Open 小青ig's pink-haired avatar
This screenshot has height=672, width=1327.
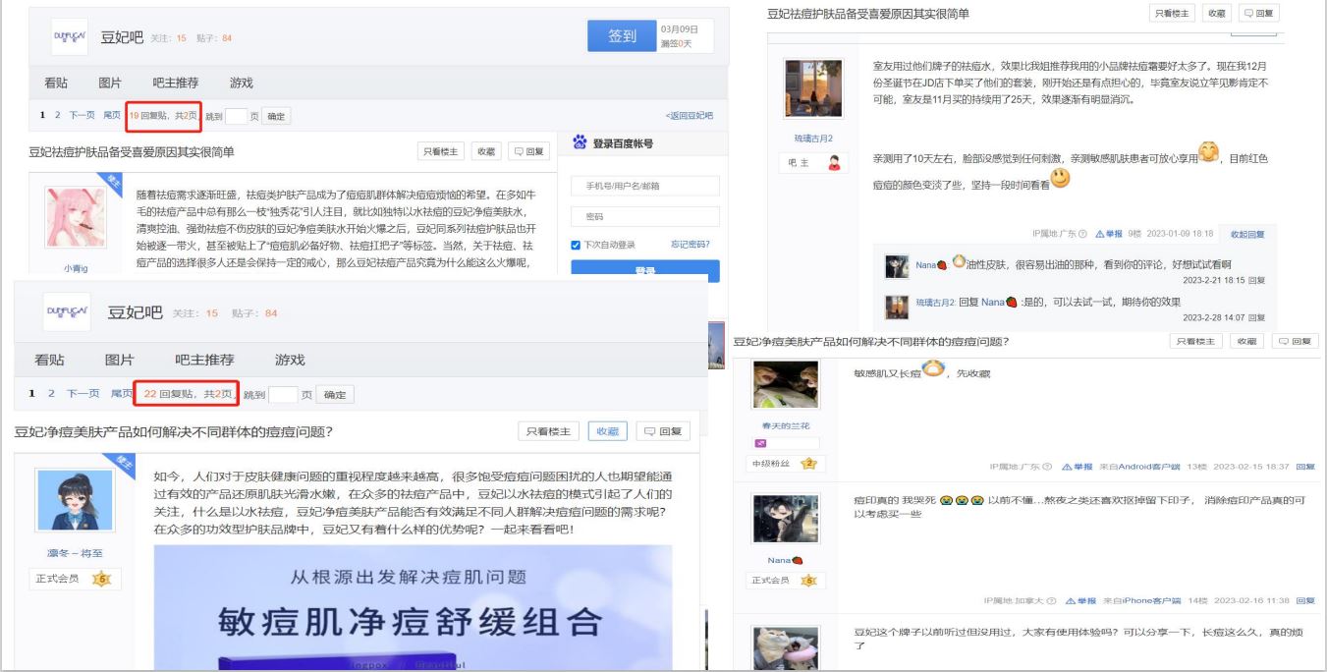pos(76,218)
